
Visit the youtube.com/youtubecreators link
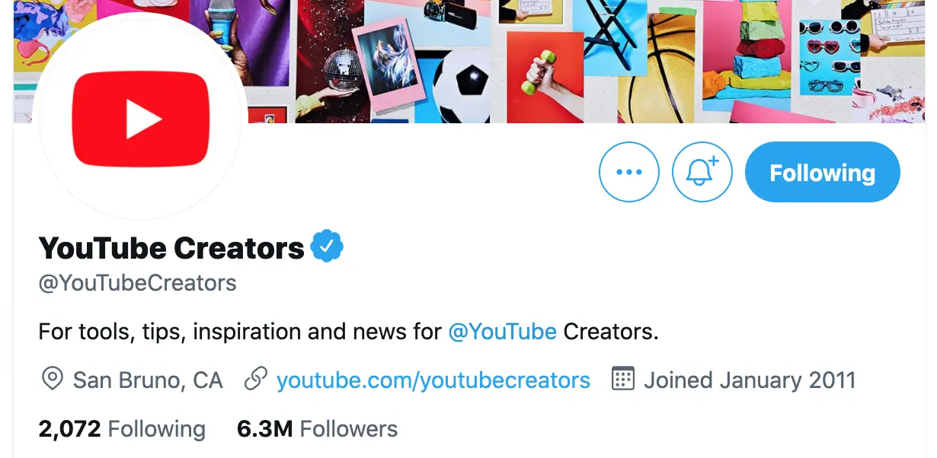coord(433,380)
